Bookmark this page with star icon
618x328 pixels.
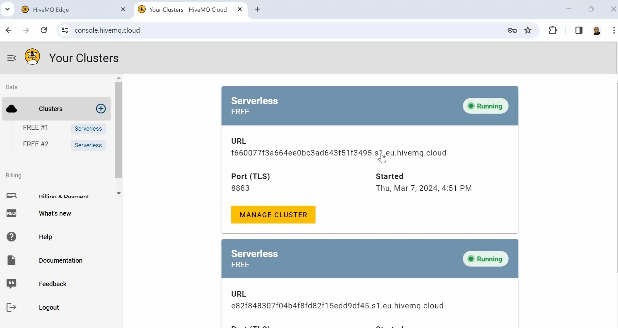point(528,30)
